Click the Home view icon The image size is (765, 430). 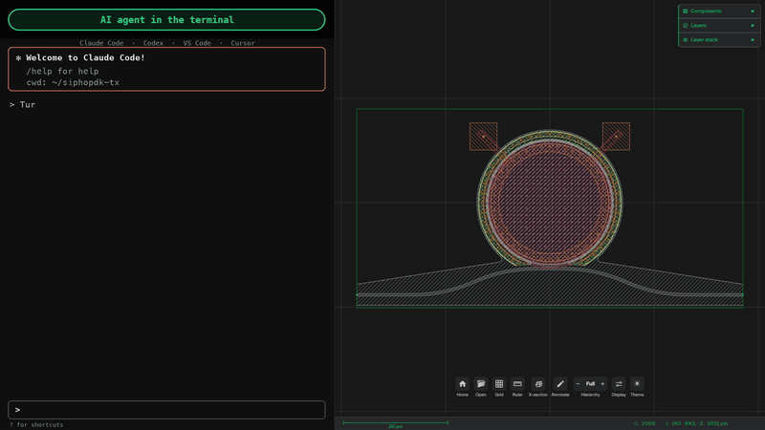pyautogui.click(x=462, y=384)
